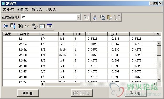
Task: Click the 确定(O) button
Action: [x=28, y=93]
